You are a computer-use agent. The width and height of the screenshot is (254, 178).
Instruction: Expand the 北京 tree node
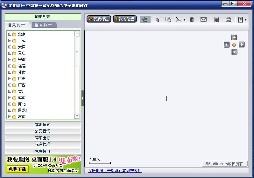pyautogui.click(x=10, y=34)
